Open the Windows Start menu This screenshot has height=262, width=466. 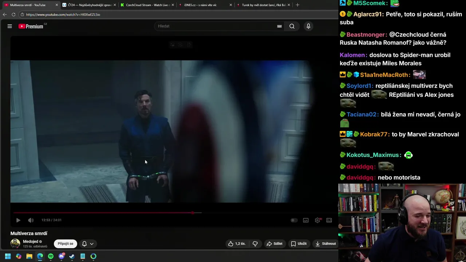click(8, 256)
